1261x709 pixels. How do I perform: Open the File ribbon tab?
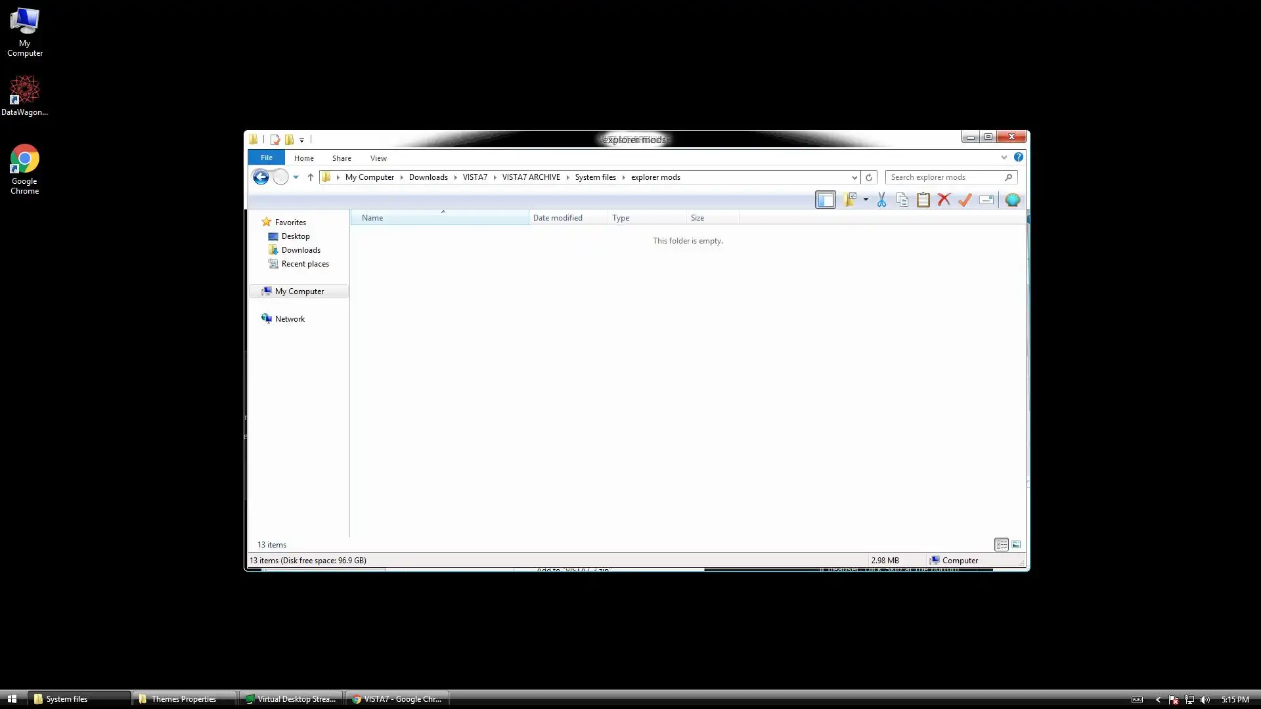point(266,158)
